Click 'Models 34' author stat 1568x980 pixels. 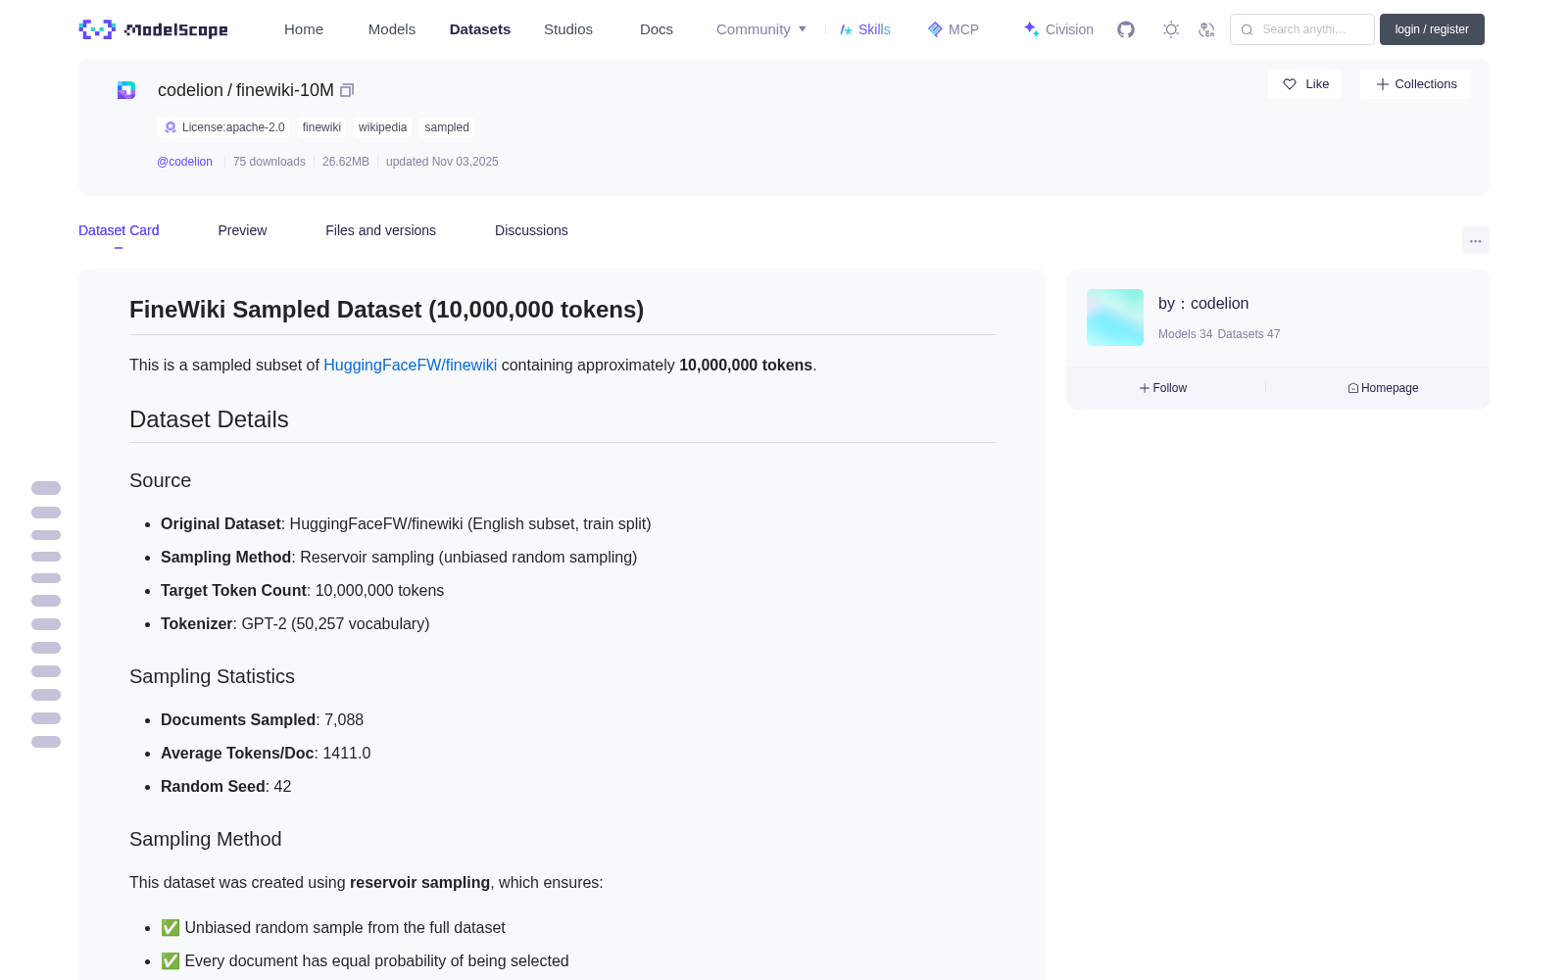tap(1185, 334)
